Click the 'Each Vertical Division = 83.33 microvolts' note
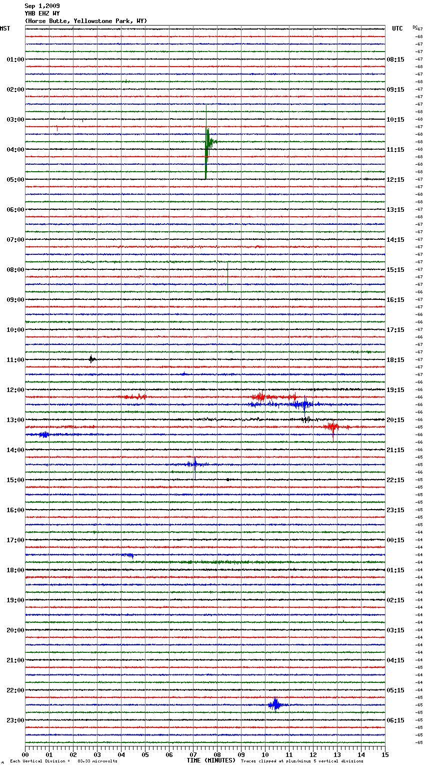Viewport: 425px width, 768px height. point(63,761)
